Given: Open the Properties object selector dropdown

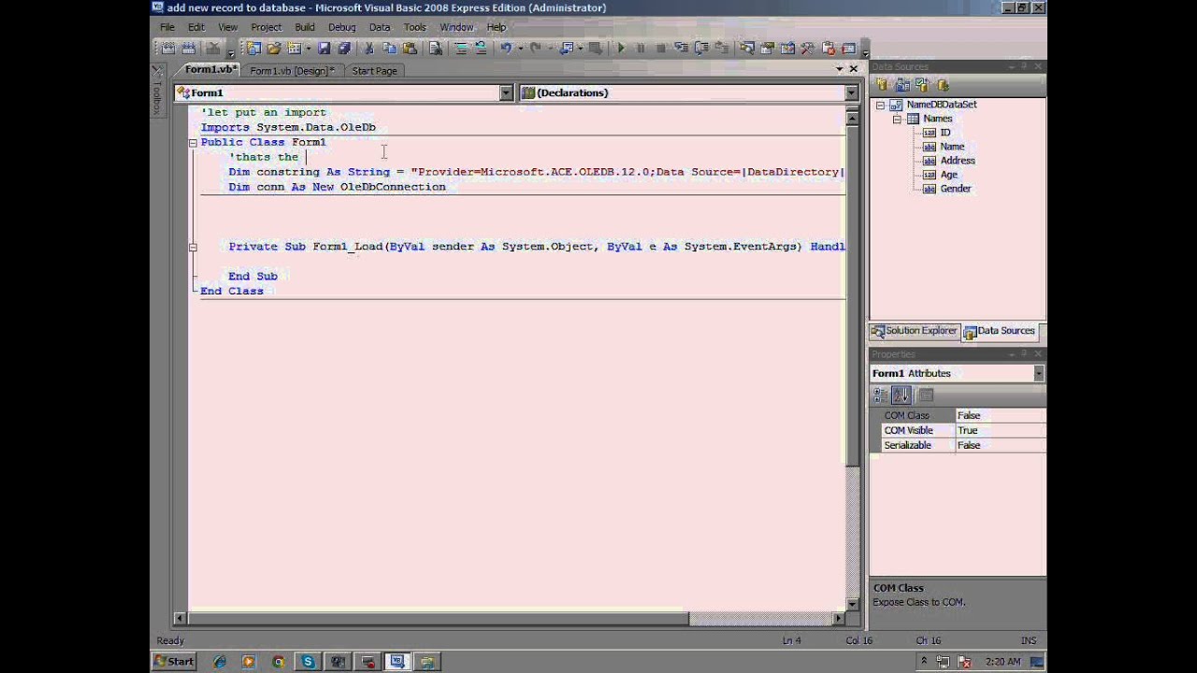Looking at the screenshot, I should (x=1039, y=373).
